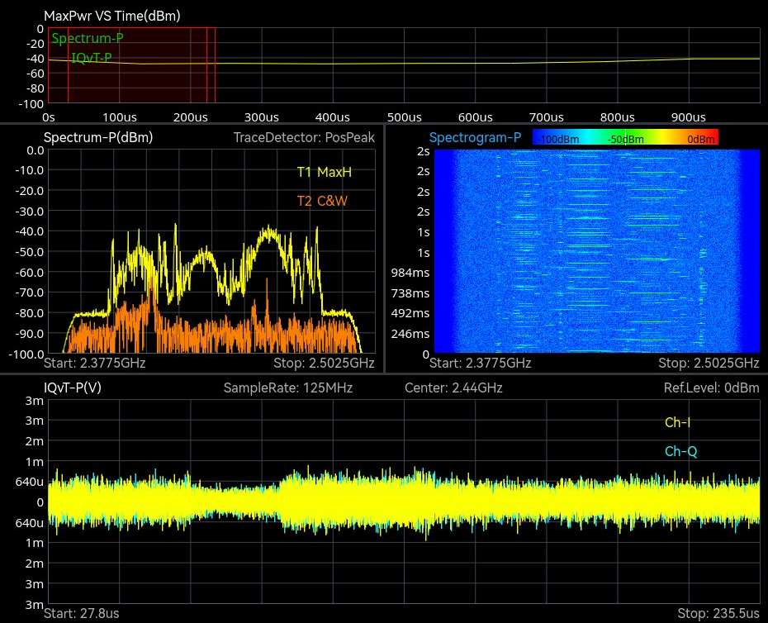Select the T2 C&W trace legend
768x623 pixels.
(322, 201)
